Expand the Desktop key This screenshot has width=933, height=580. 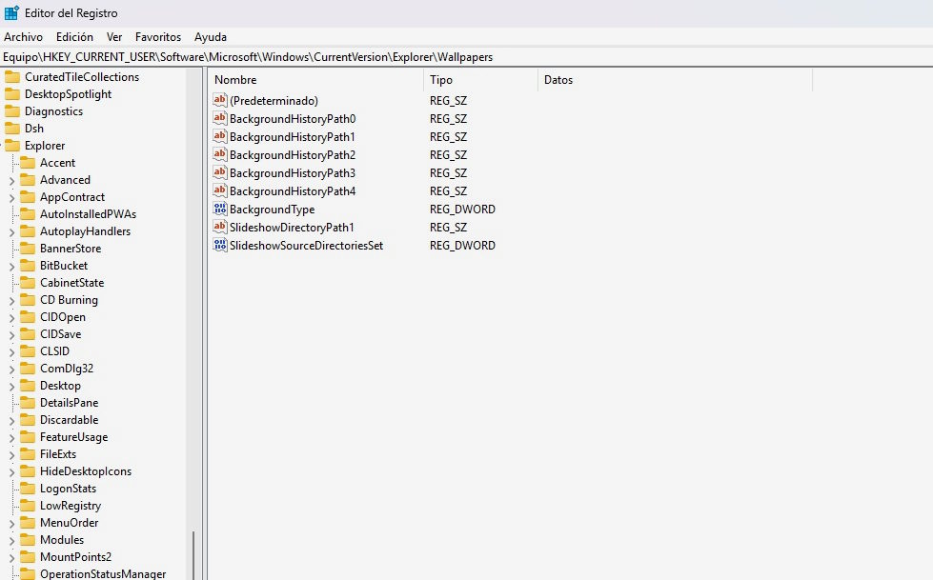11,386
